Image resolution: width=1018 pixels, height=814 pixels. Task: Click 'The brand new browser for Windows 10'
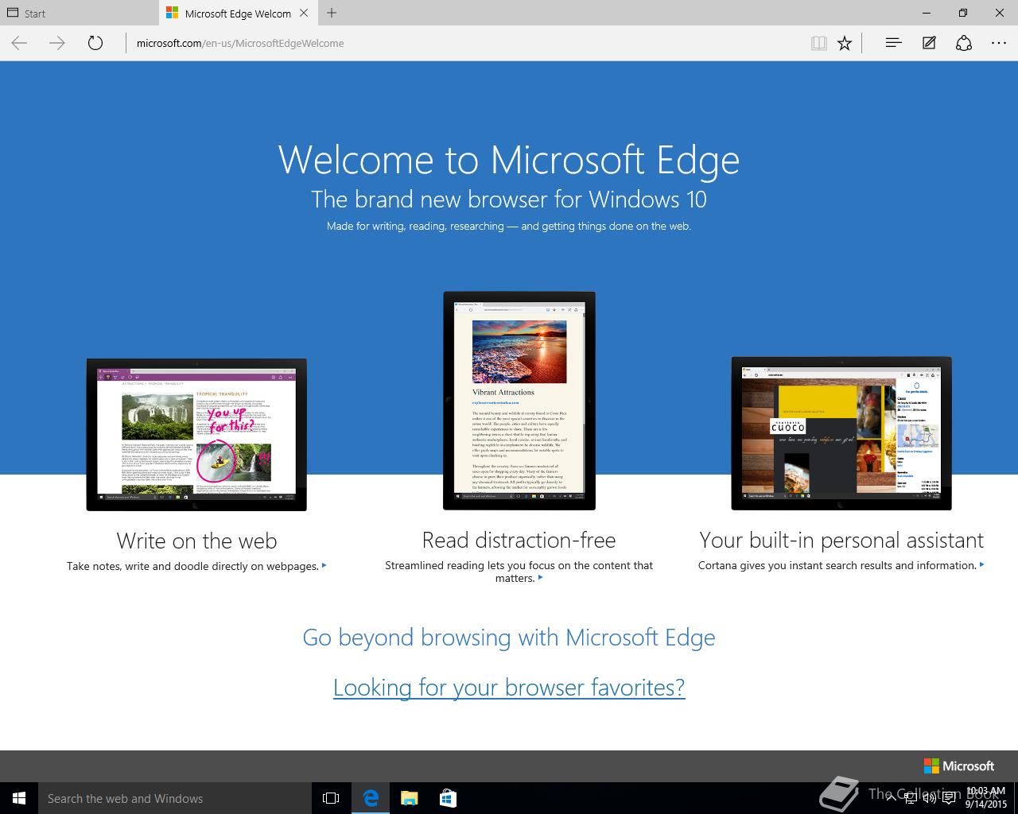pos(509,199)
